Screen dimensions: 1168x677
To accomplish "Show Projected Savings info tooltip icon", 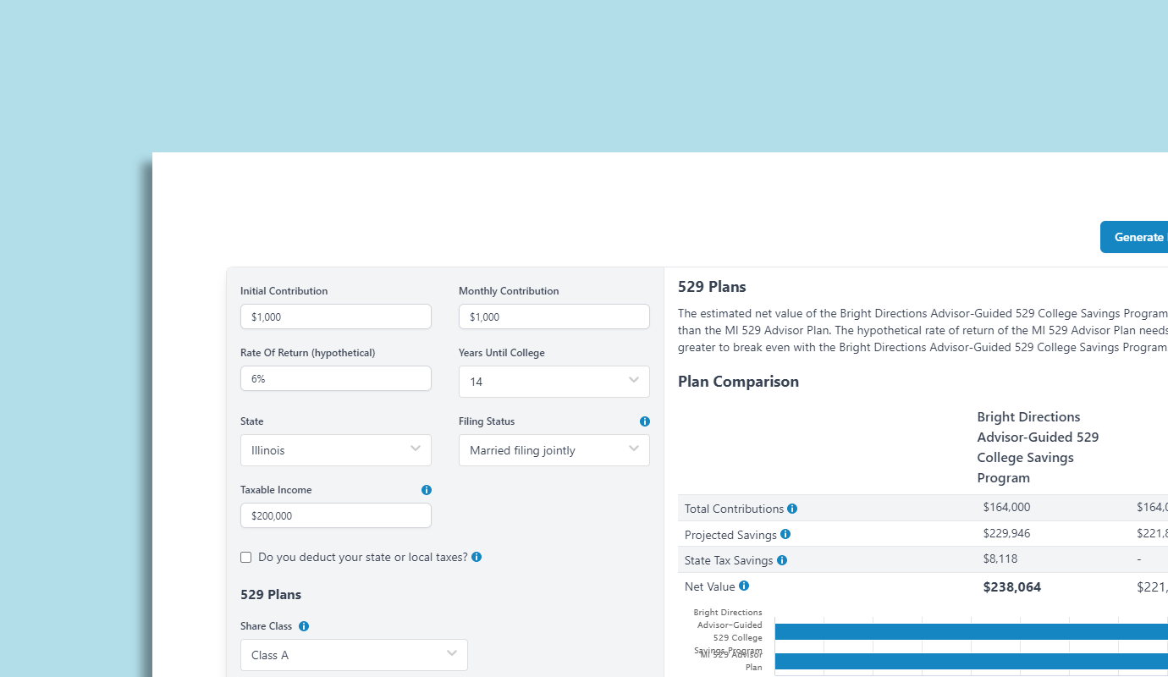I will (785, 534).
